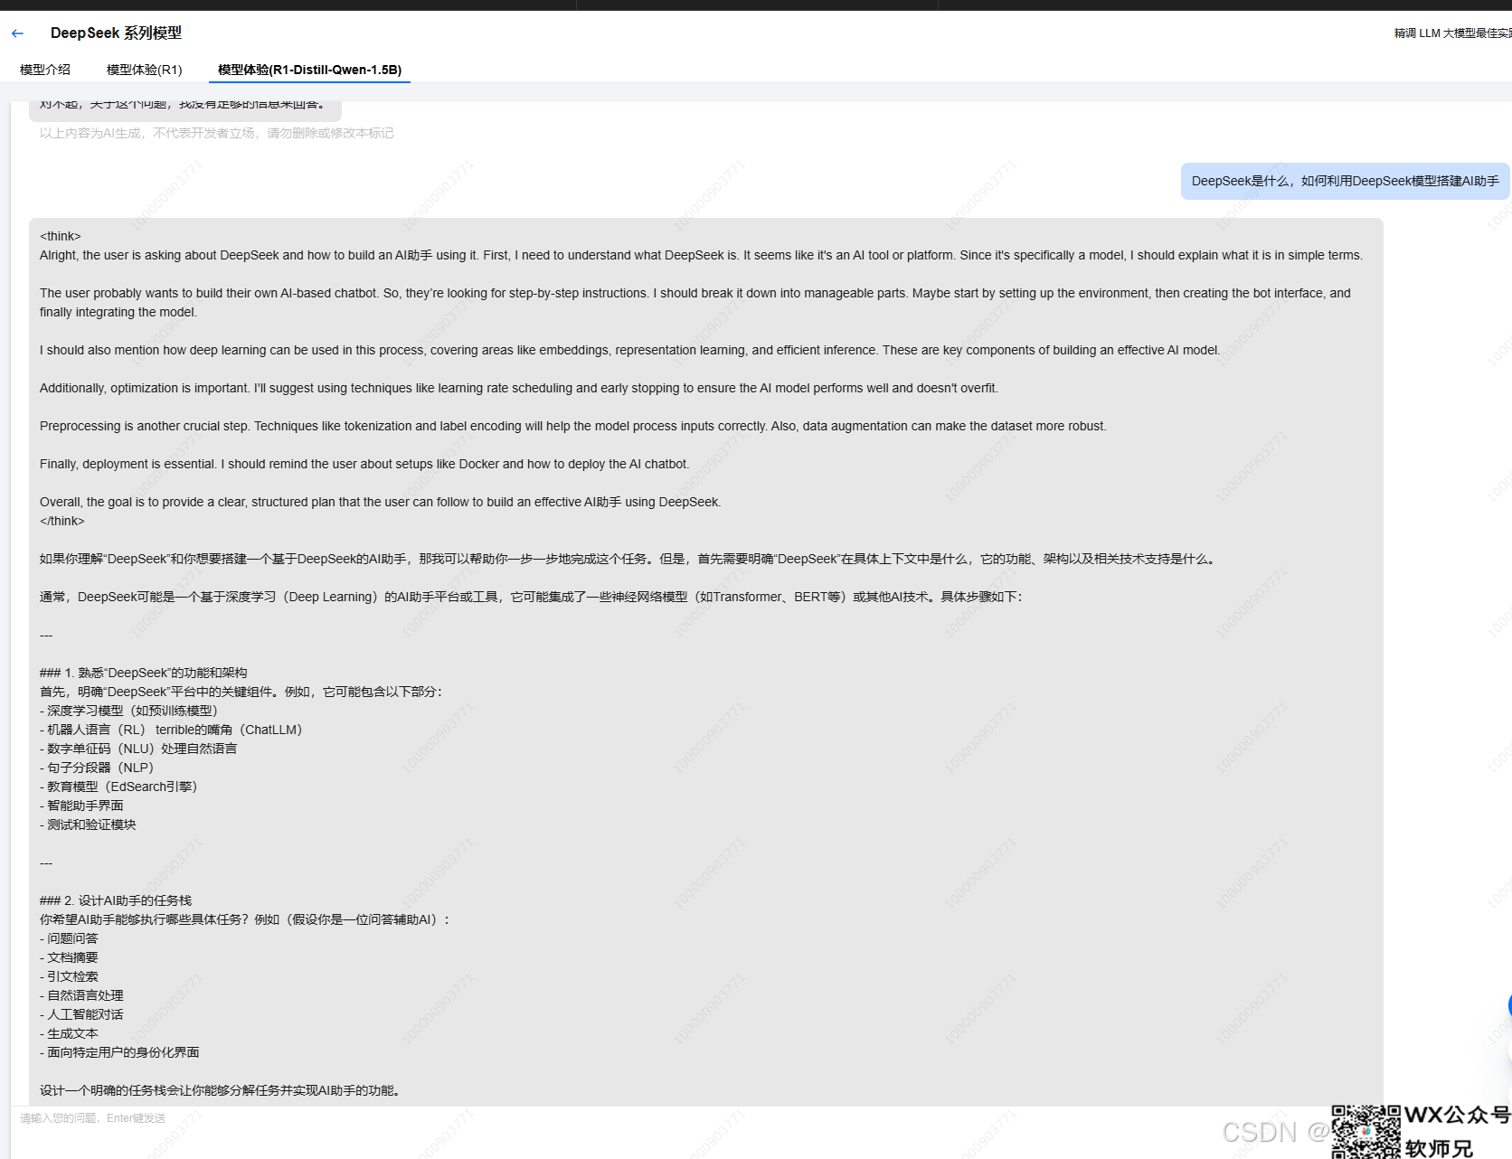The image size is (1512, 1159).
Task: Click the opening <think> tag line
Action: [61, 236]
